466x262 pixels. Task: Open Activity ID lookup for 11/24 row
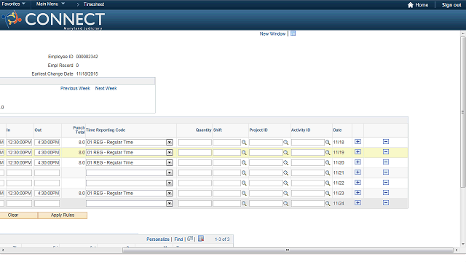click(x=328, y=204)
